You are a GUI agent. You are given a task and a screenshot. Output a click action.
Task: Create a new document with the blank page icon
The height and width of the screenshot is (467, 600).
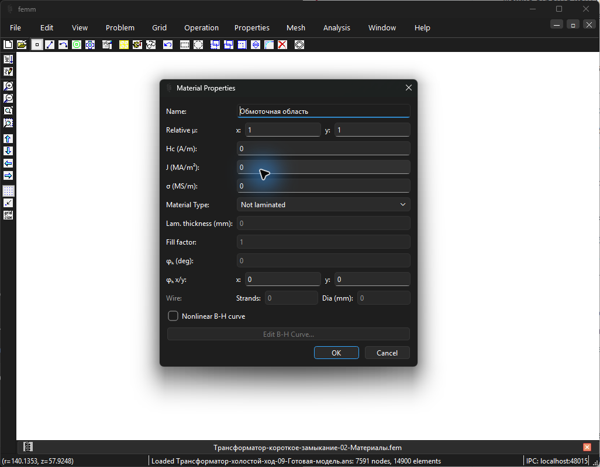8,45
